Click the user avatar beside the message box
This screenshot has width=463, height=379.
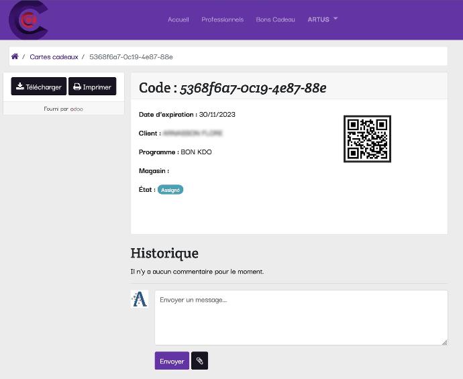coord(140,299)
